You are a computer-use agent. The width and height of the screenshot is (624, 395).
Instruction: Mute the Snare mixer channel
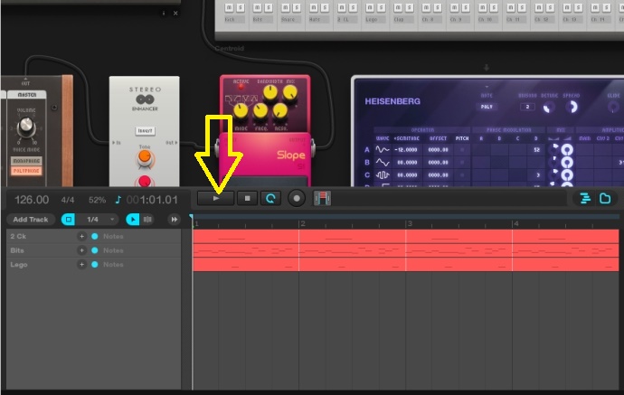pos(286,7)
